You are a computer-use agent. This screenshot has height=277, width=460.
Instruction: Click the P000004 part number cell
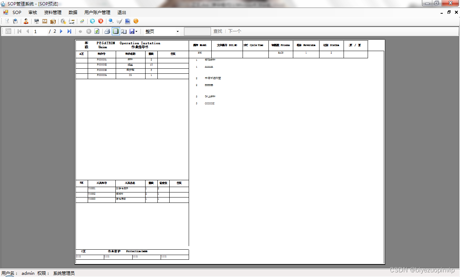(x=102, y=76)
